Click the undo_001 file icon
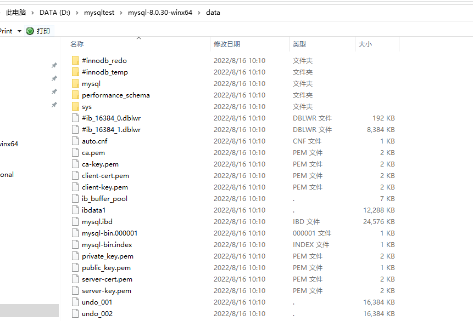Screen dimensions: 473x321 [x=75, y=302]
